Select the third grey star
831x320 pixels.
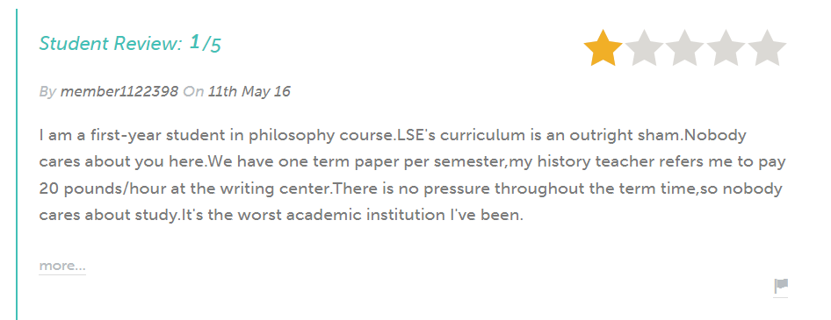coord(684,48)
